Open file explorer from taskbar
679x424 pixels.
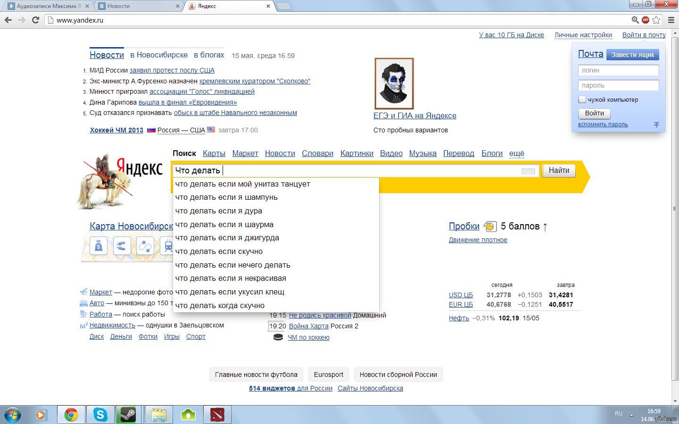point(159,415)
